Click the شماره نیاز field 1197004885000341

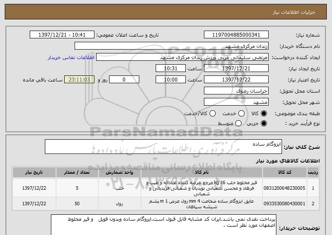pos(236,35)
